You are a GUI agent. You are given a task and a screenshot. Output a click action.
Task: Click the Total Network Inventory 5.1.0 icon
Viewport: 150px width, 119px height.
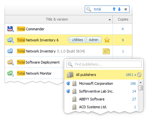(x=10, y=51)
